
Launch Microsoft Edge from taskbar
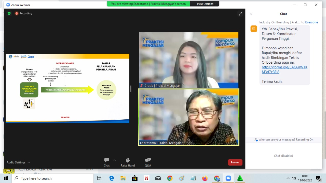click(x=112, y=178)
